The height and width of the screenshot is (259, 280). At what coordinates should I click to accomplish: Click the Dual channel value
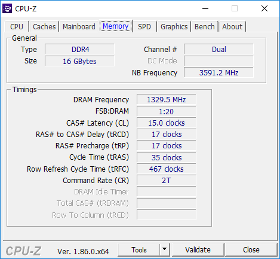(x=219, y=49)
